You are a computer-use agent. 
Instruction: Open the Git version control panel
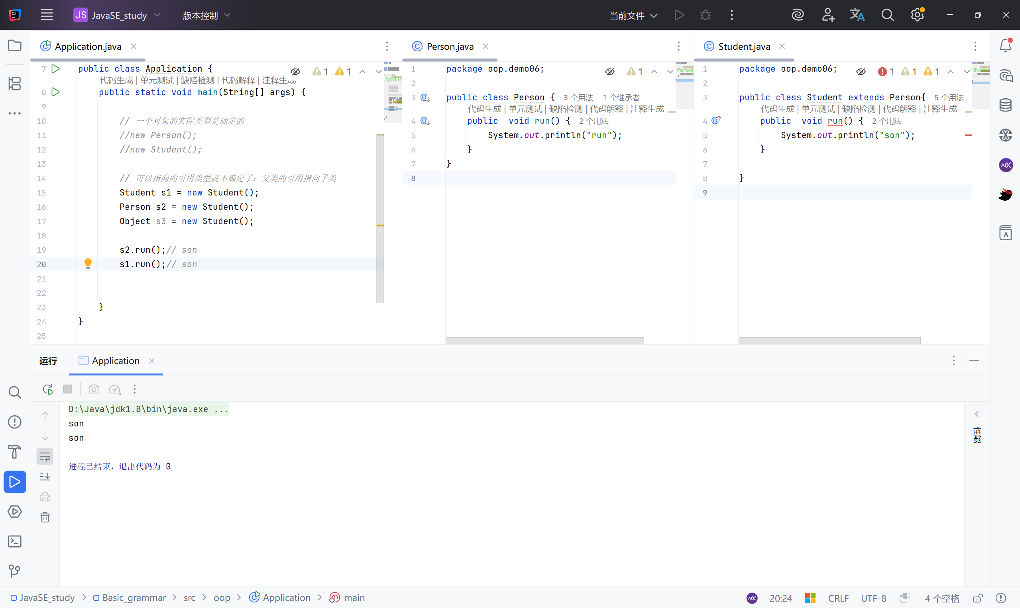tap(15, 571)
